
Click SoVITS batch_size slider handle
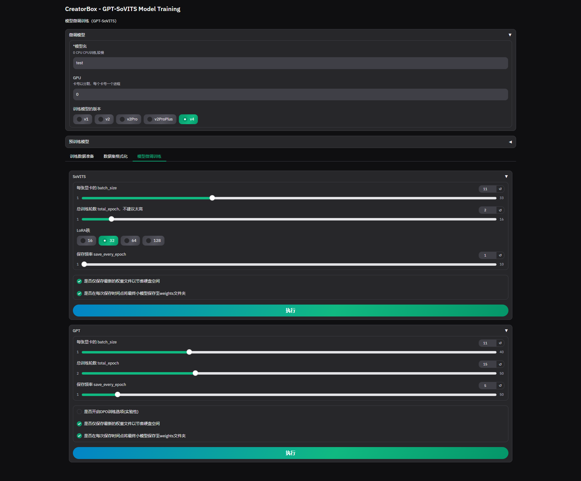coord(212,198)
